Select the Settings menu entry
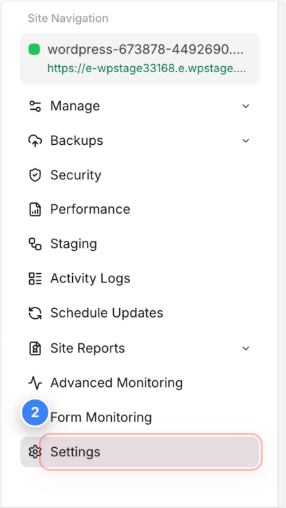This screenshot has width=286, height=508. (x=140, y=452)
